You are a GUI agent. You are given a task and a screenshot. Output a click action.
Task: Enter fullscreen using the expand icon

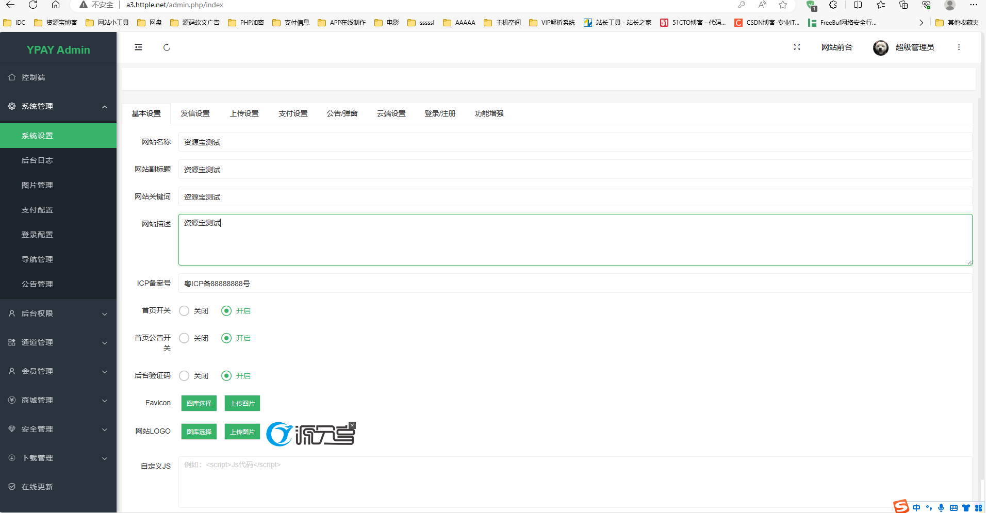[797, 47]
